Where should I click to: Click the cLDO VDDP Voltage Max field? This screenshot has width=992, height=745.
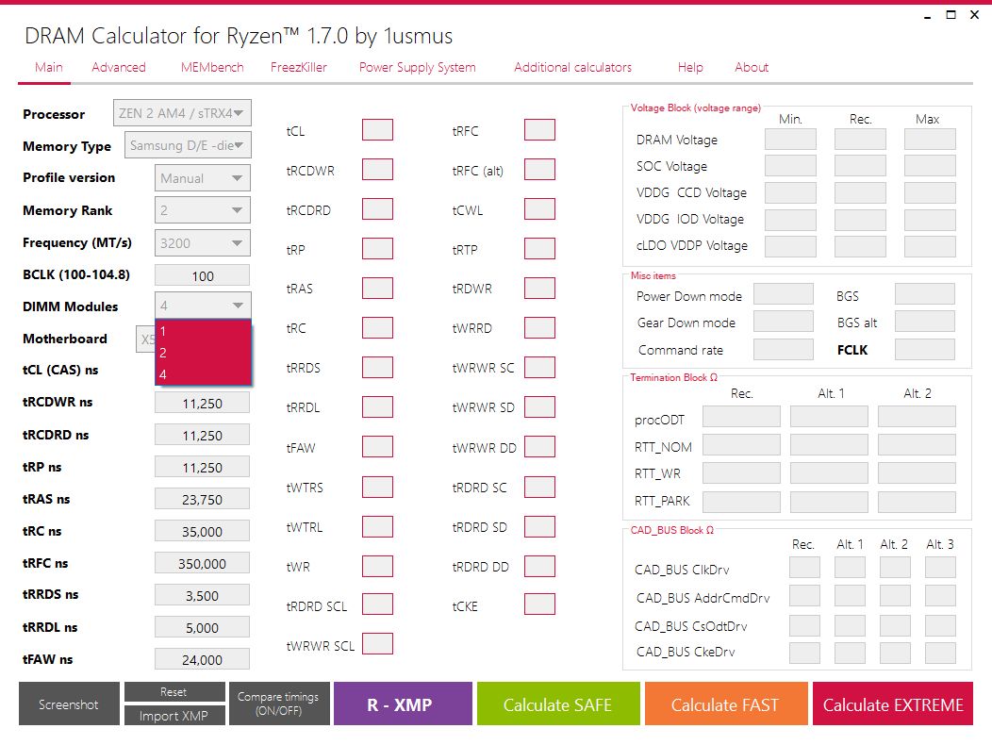pyautogui.click(x=930, y=246)
